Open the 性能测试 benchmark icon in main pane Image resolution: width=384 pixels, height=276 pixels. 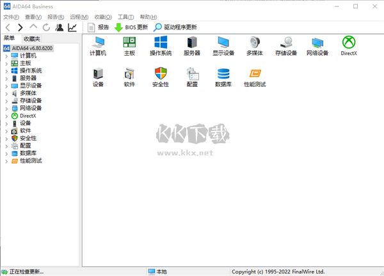pos(255,77)
